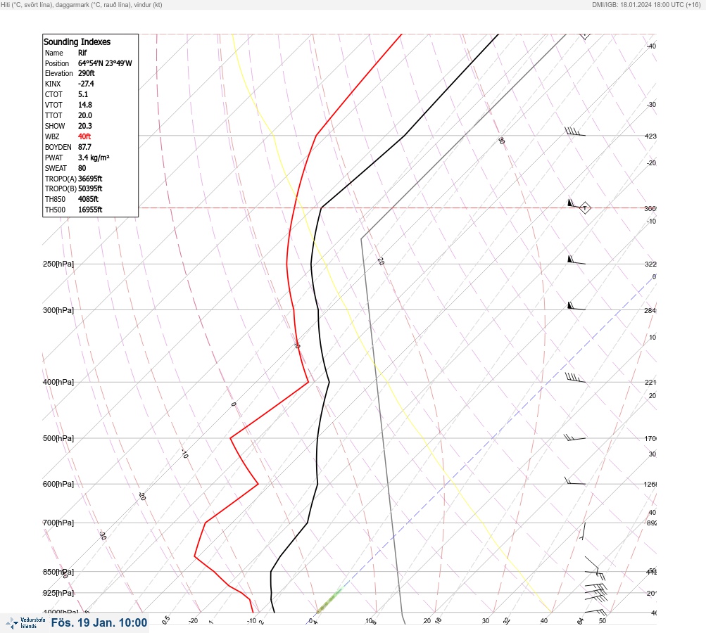Click the tropopause diamond marker on red line
This screenshot has width=706, height=633.
click(585, 208)
